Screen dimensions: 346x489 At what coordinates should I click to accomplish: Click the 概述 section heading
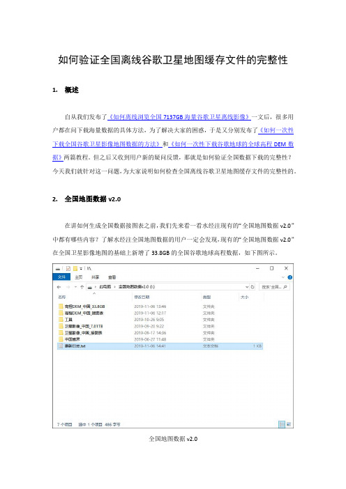click(x=72, y=90)
